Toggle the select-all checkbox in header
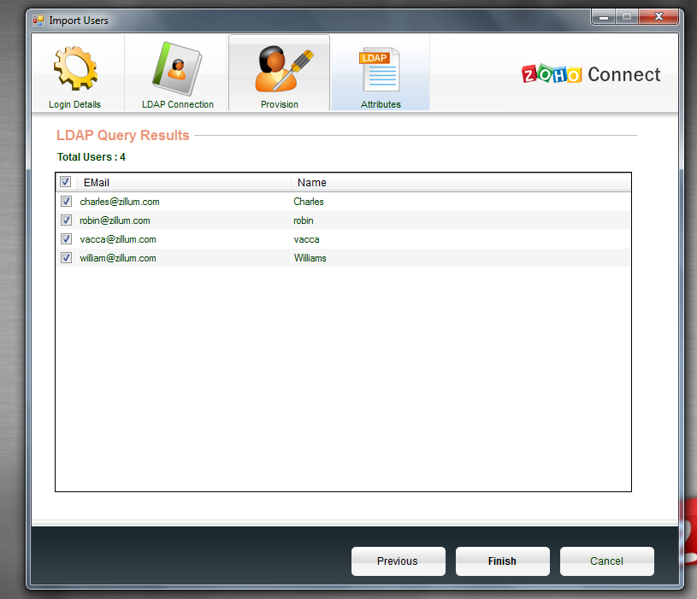 pos(65,182)
